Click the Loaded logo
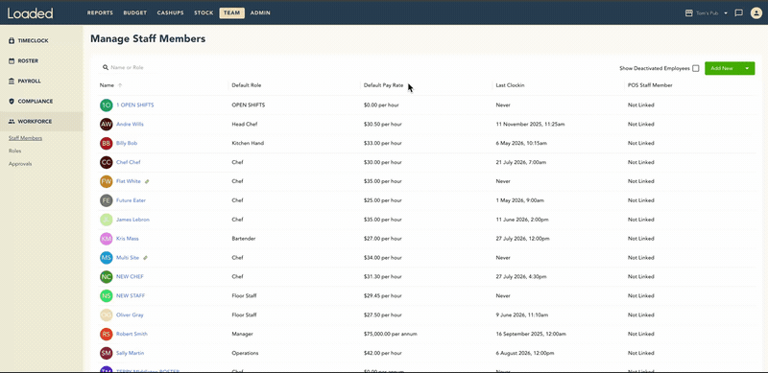 pos(31,13)
